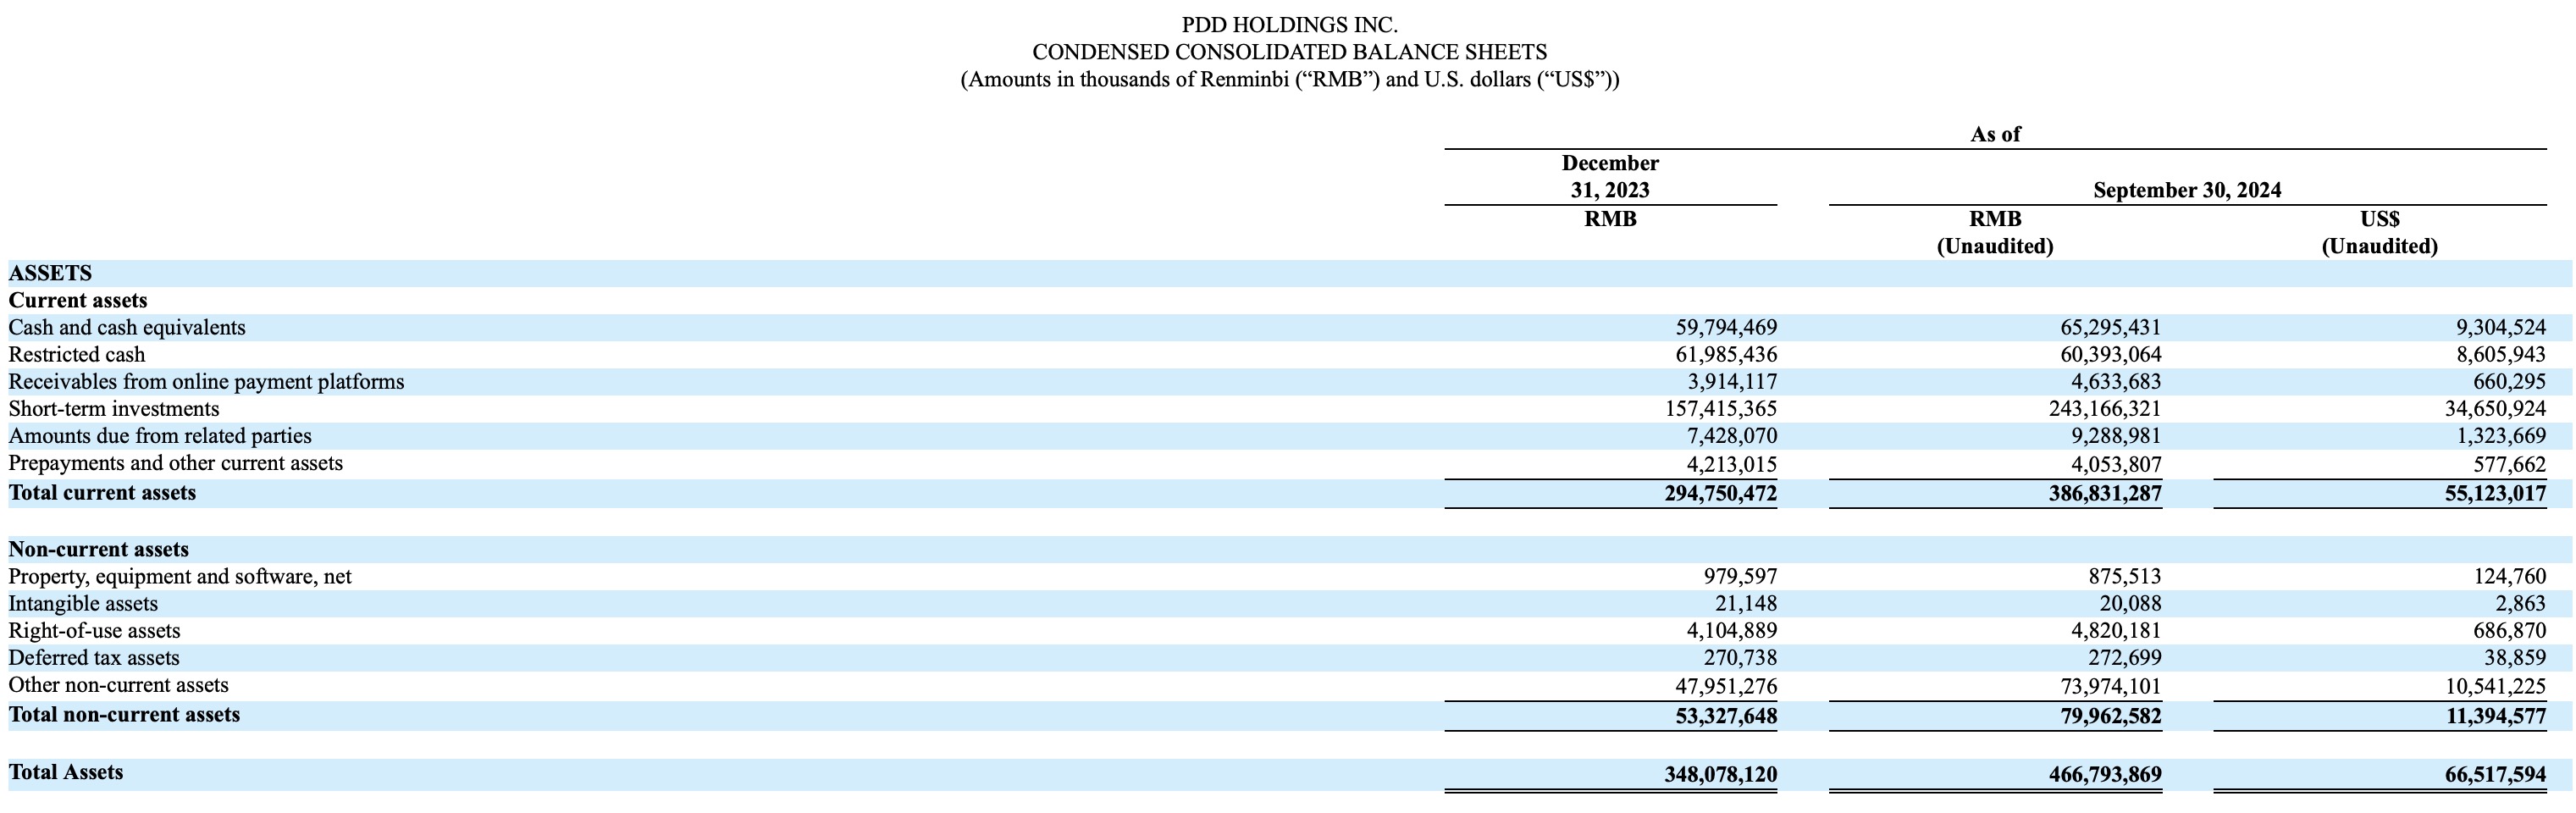Screen dimensions: 2576x813
Task: Select the value 73,974,101
Action: (2110, 686)
